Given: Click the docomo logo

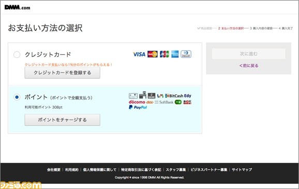Looking at the screenshot, I should [137, 102].
